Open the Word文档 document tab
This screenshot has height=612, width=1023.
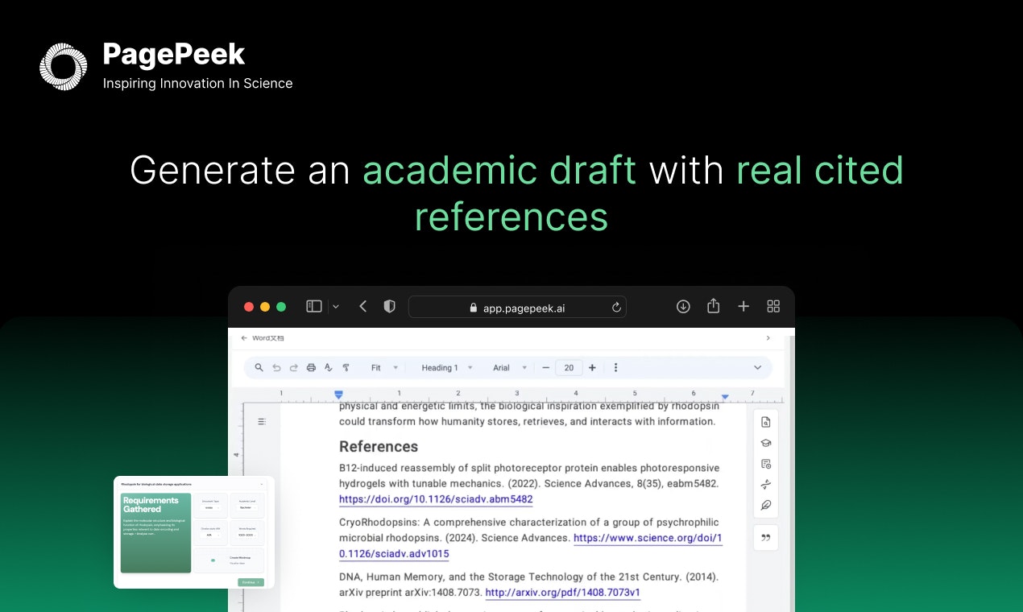[x=267, y=338]
